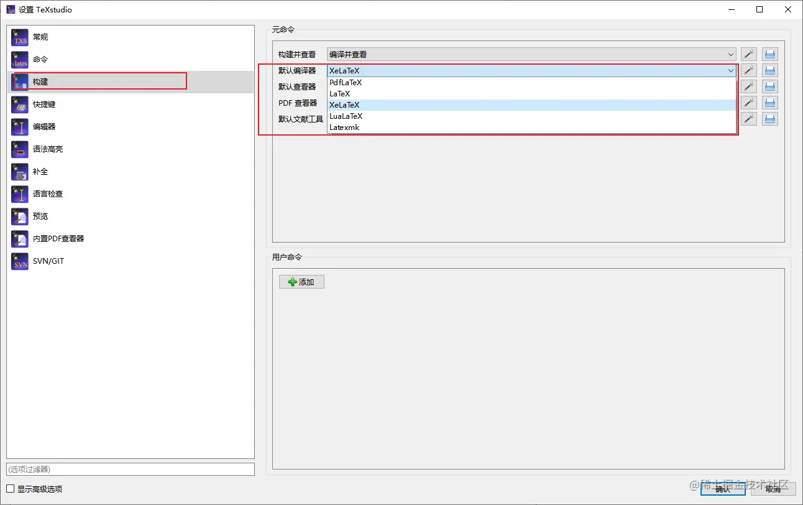View SVN/GIT settings

131,261
